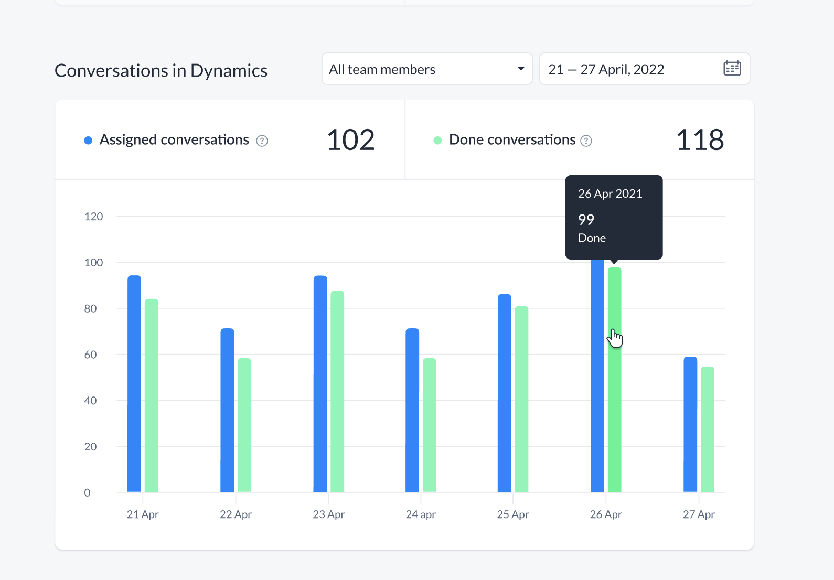Click the 20 y-axis label
The width and height of the screenshot is (834, 580).
90,447
